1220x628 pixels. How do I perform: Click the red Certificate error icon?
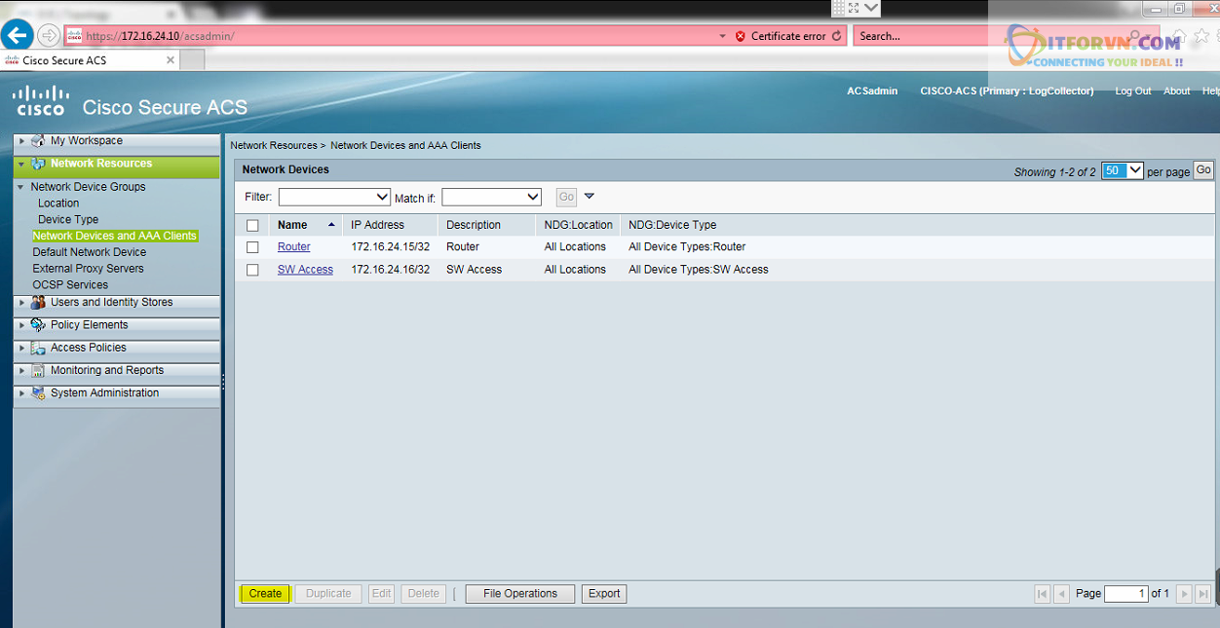(x=741, y=36)
